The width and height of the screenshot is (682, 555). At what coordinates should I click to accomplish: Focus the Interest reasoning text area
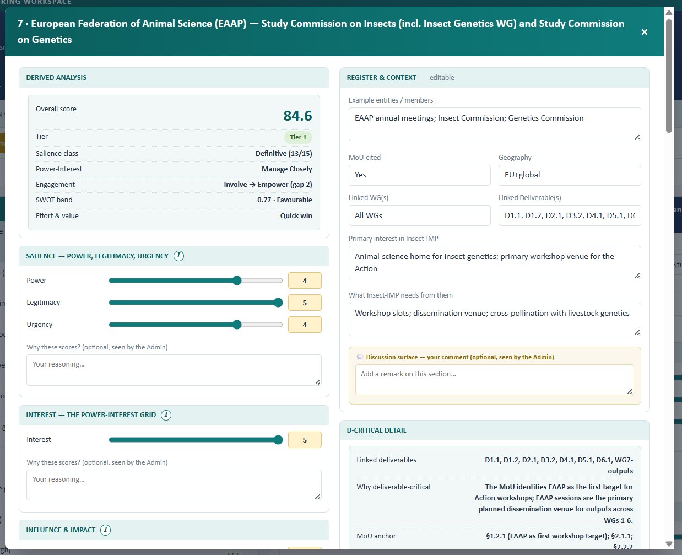(x=174, y=485)
